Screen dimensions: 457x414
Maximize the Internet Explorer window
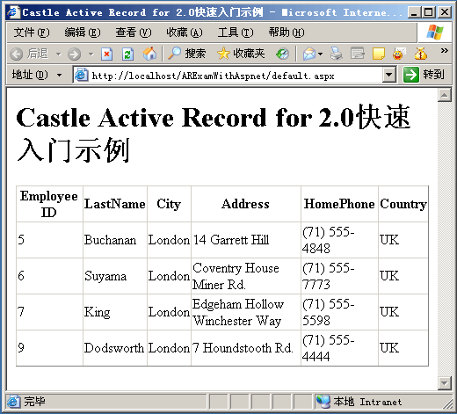(429, 12)
